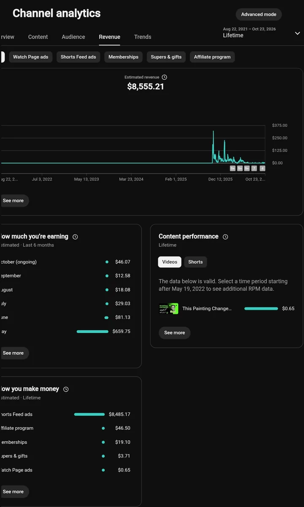Click the Advanced mode button

click(x=258, y=14)
